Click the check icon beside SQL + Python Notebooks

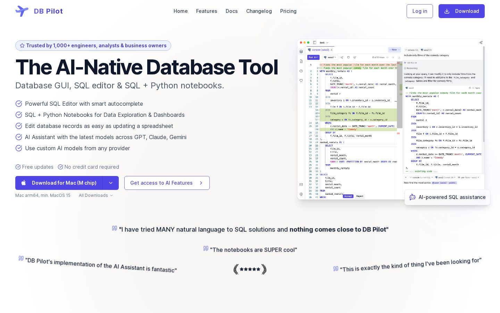(19, 115)
